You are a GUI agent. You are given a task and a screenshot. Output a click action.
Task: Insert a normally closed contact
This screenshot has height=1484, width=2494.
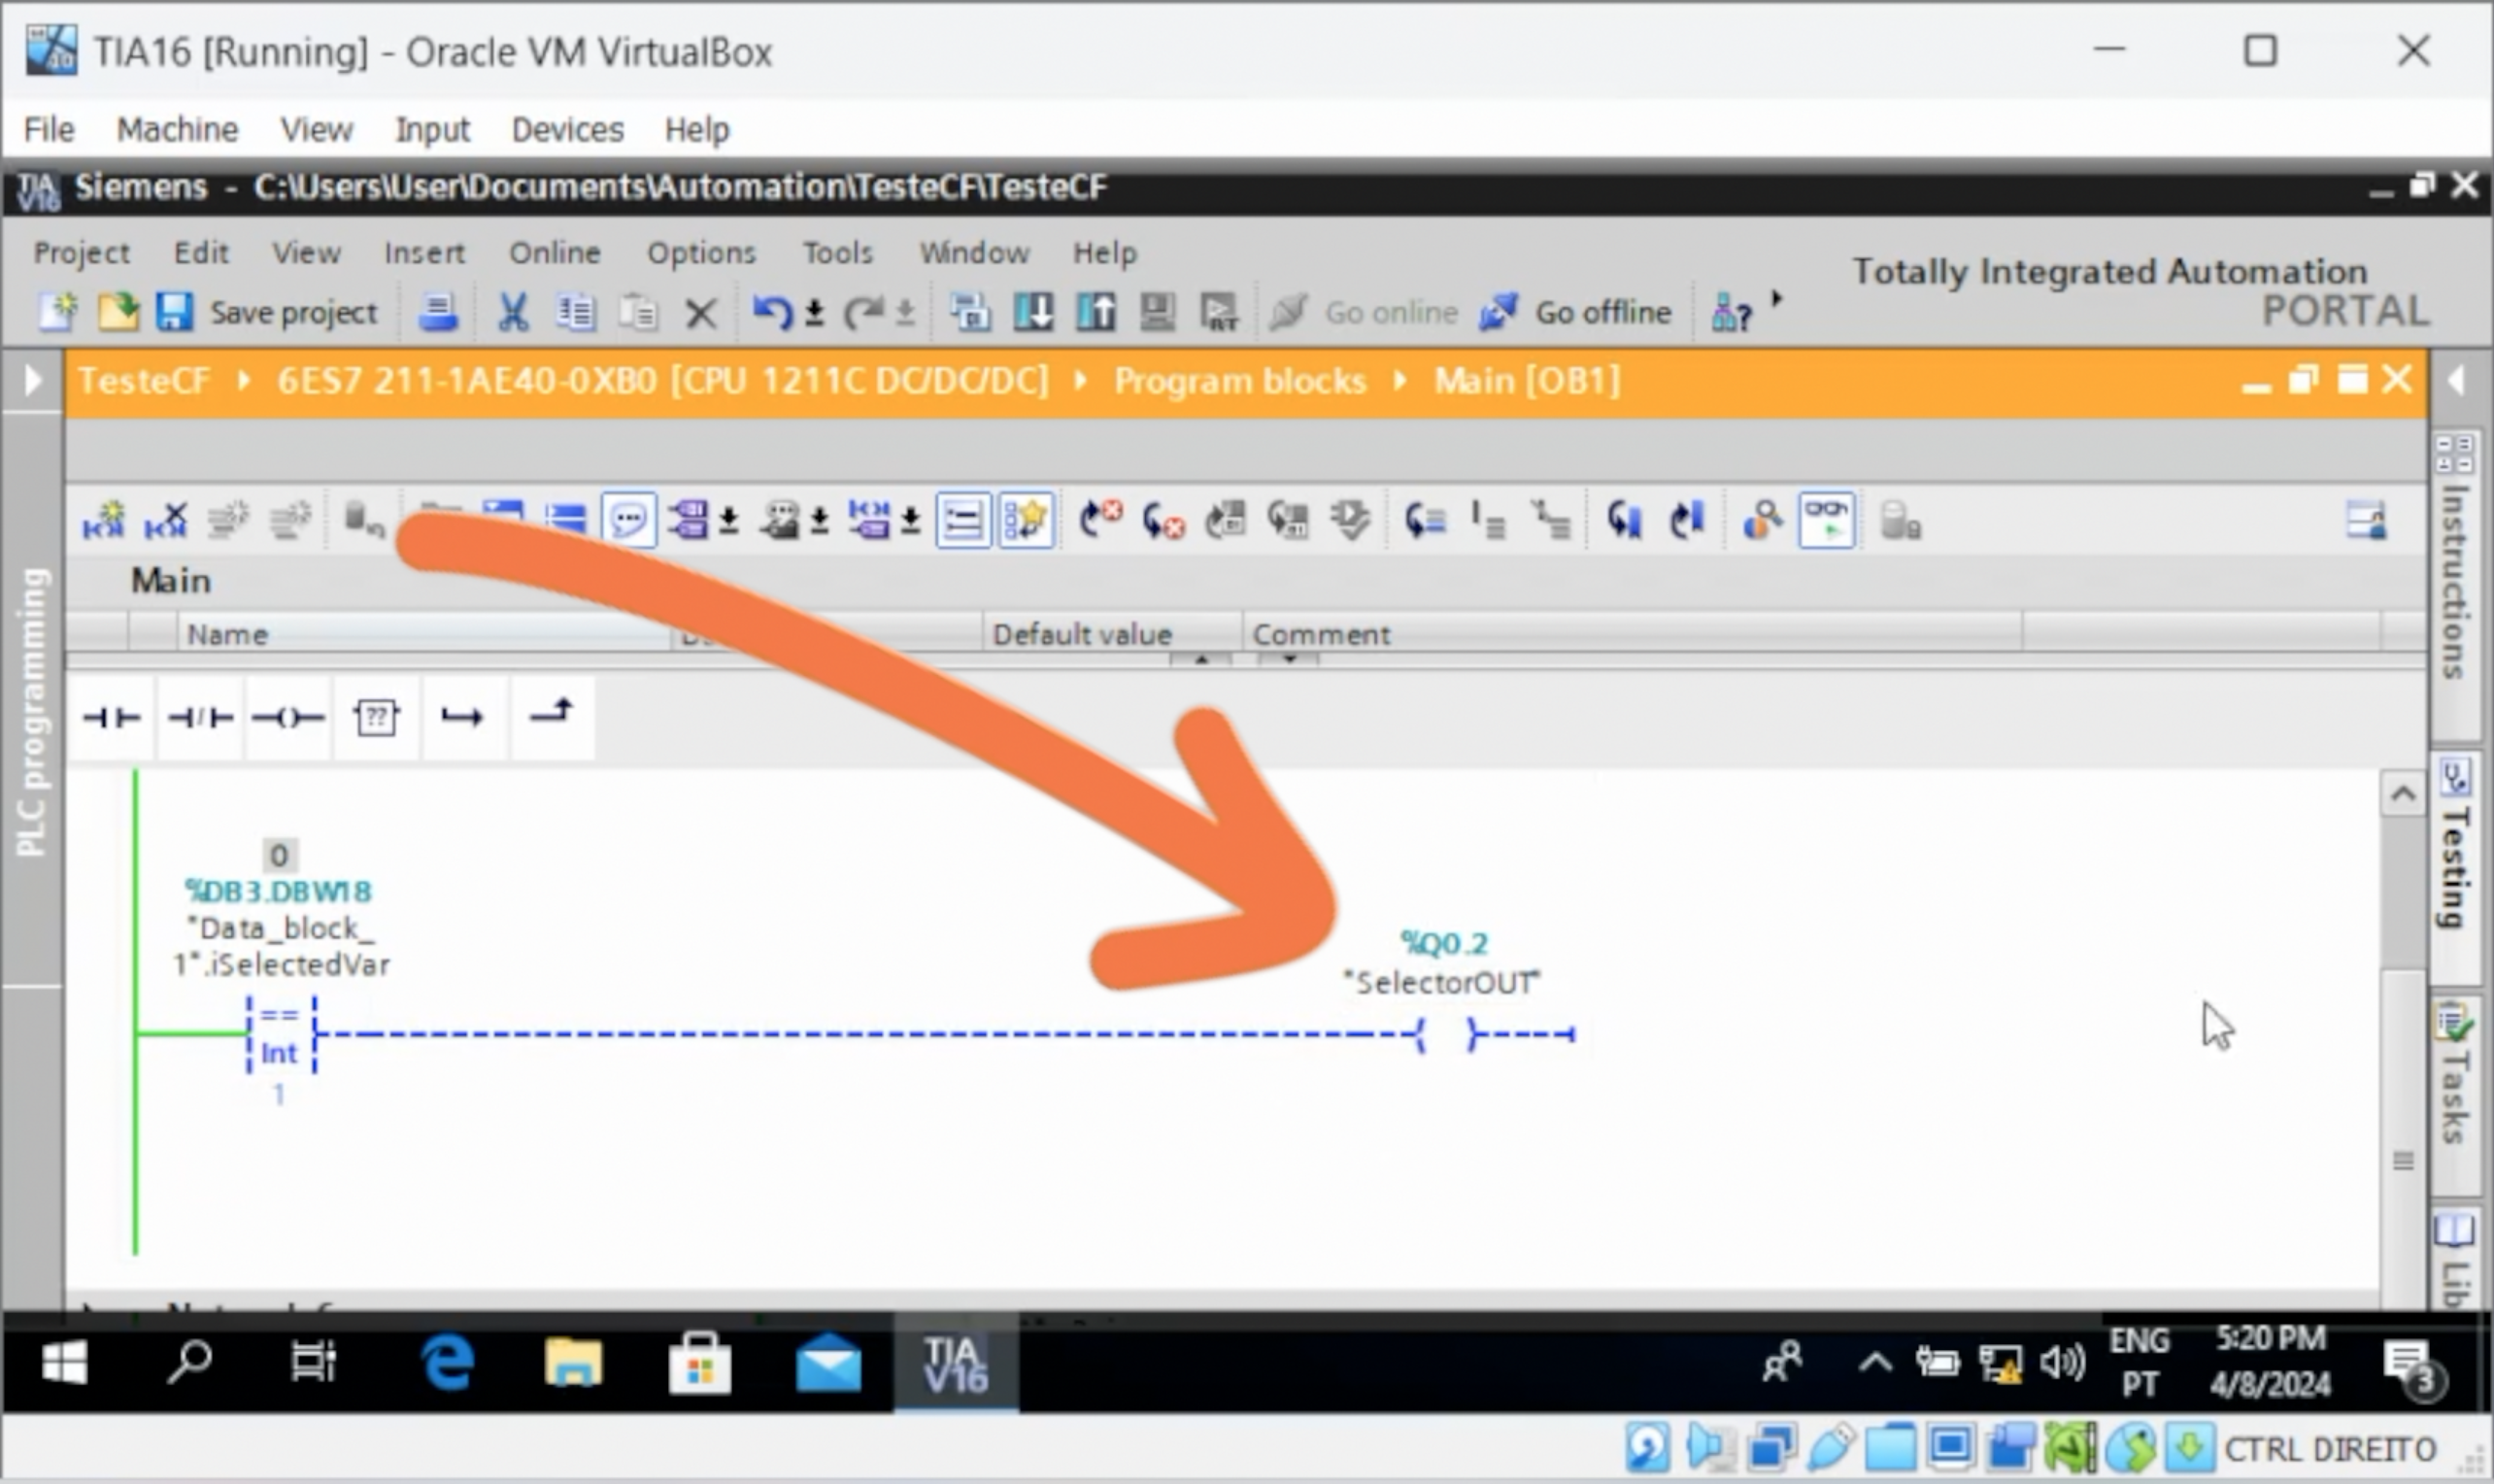[200, 718]
